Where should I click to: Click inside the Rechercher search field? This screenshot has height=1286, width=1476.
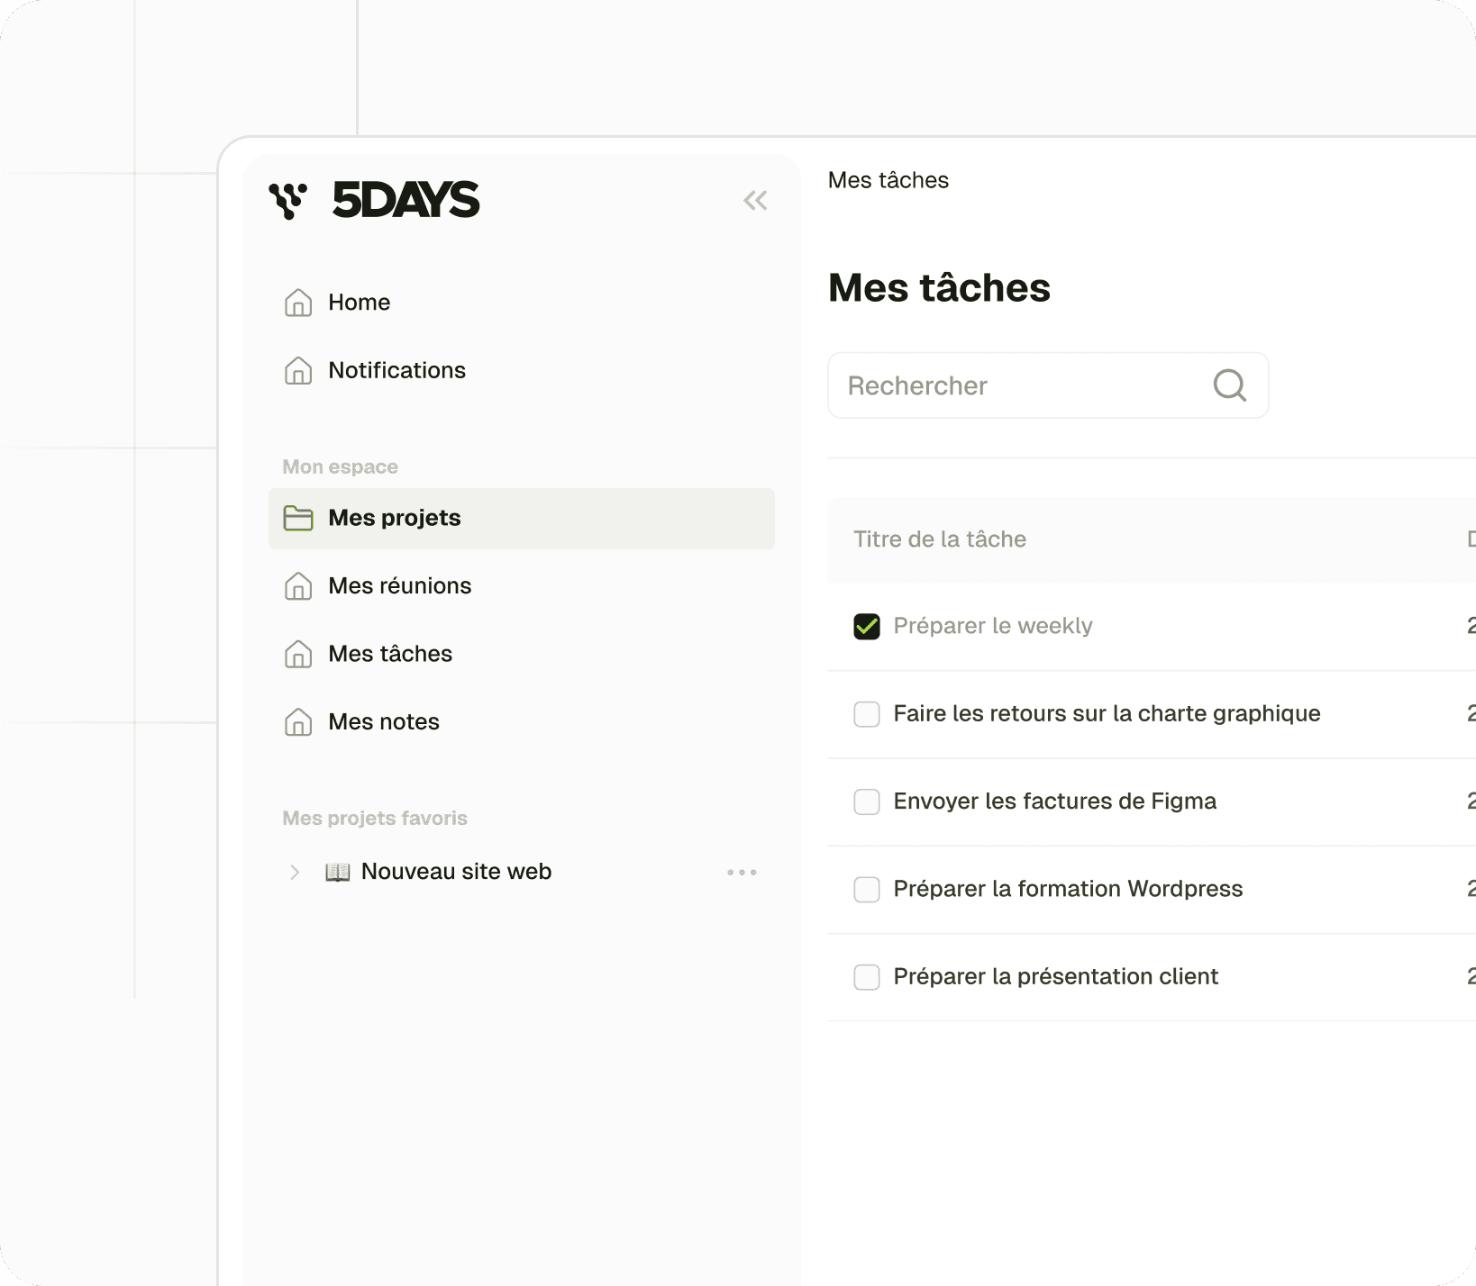point(991,385)
